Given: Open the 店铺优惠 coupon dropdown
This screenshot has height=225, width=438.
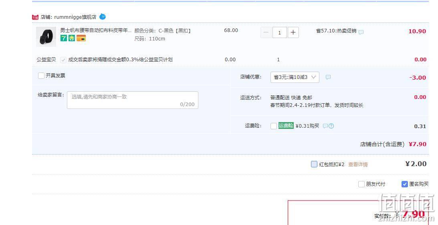Looking at the screenshot, I should (295, 77).
